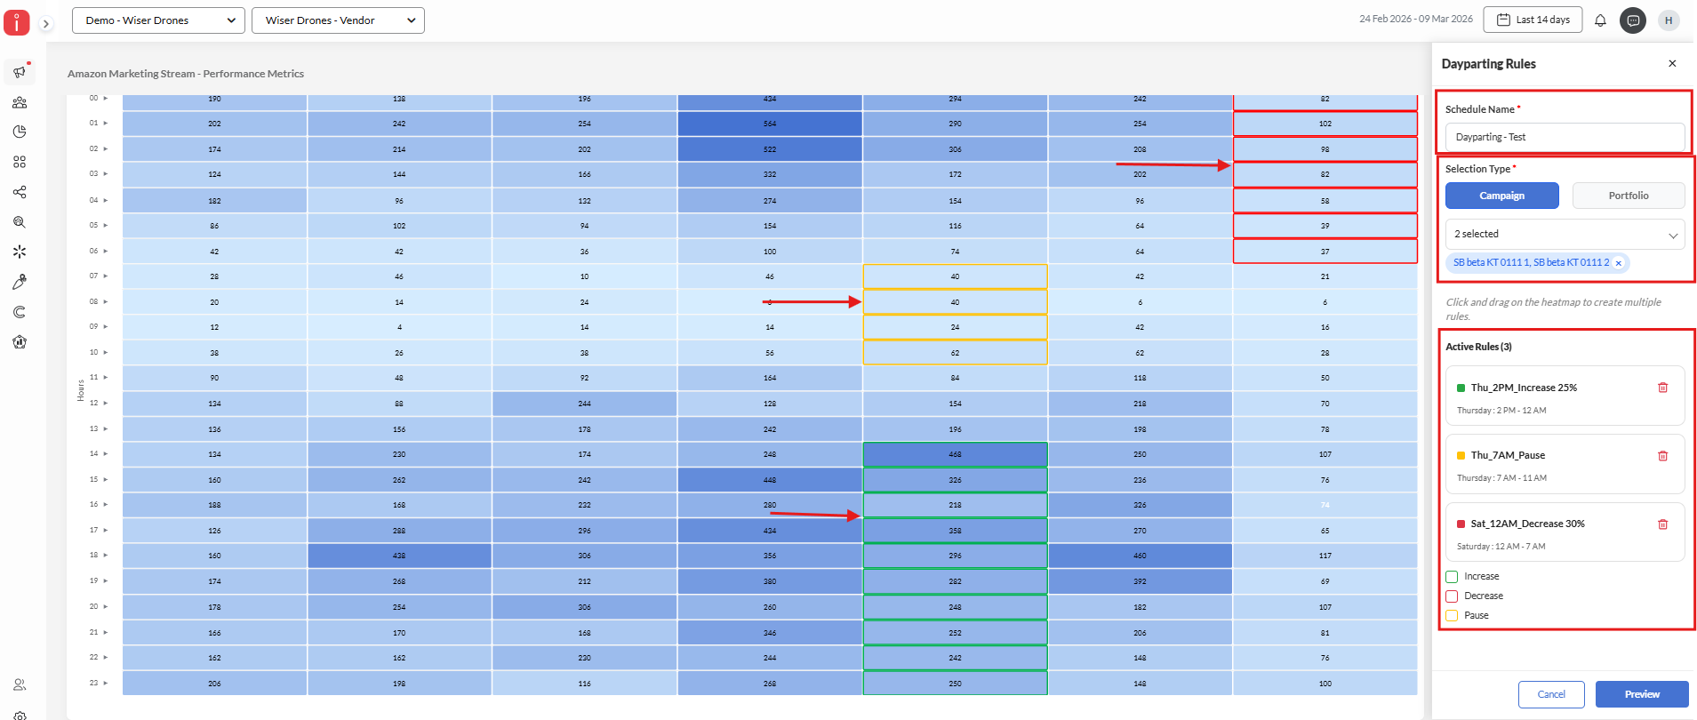The height and width of the screenshot is (720, 1697).
Task: Click the pie chart reports sidebar icon
Action: (x=20, y=132)
